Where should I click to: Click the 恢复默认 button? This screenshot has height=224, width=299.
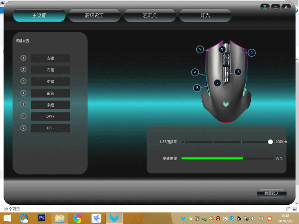click(271, 194)
